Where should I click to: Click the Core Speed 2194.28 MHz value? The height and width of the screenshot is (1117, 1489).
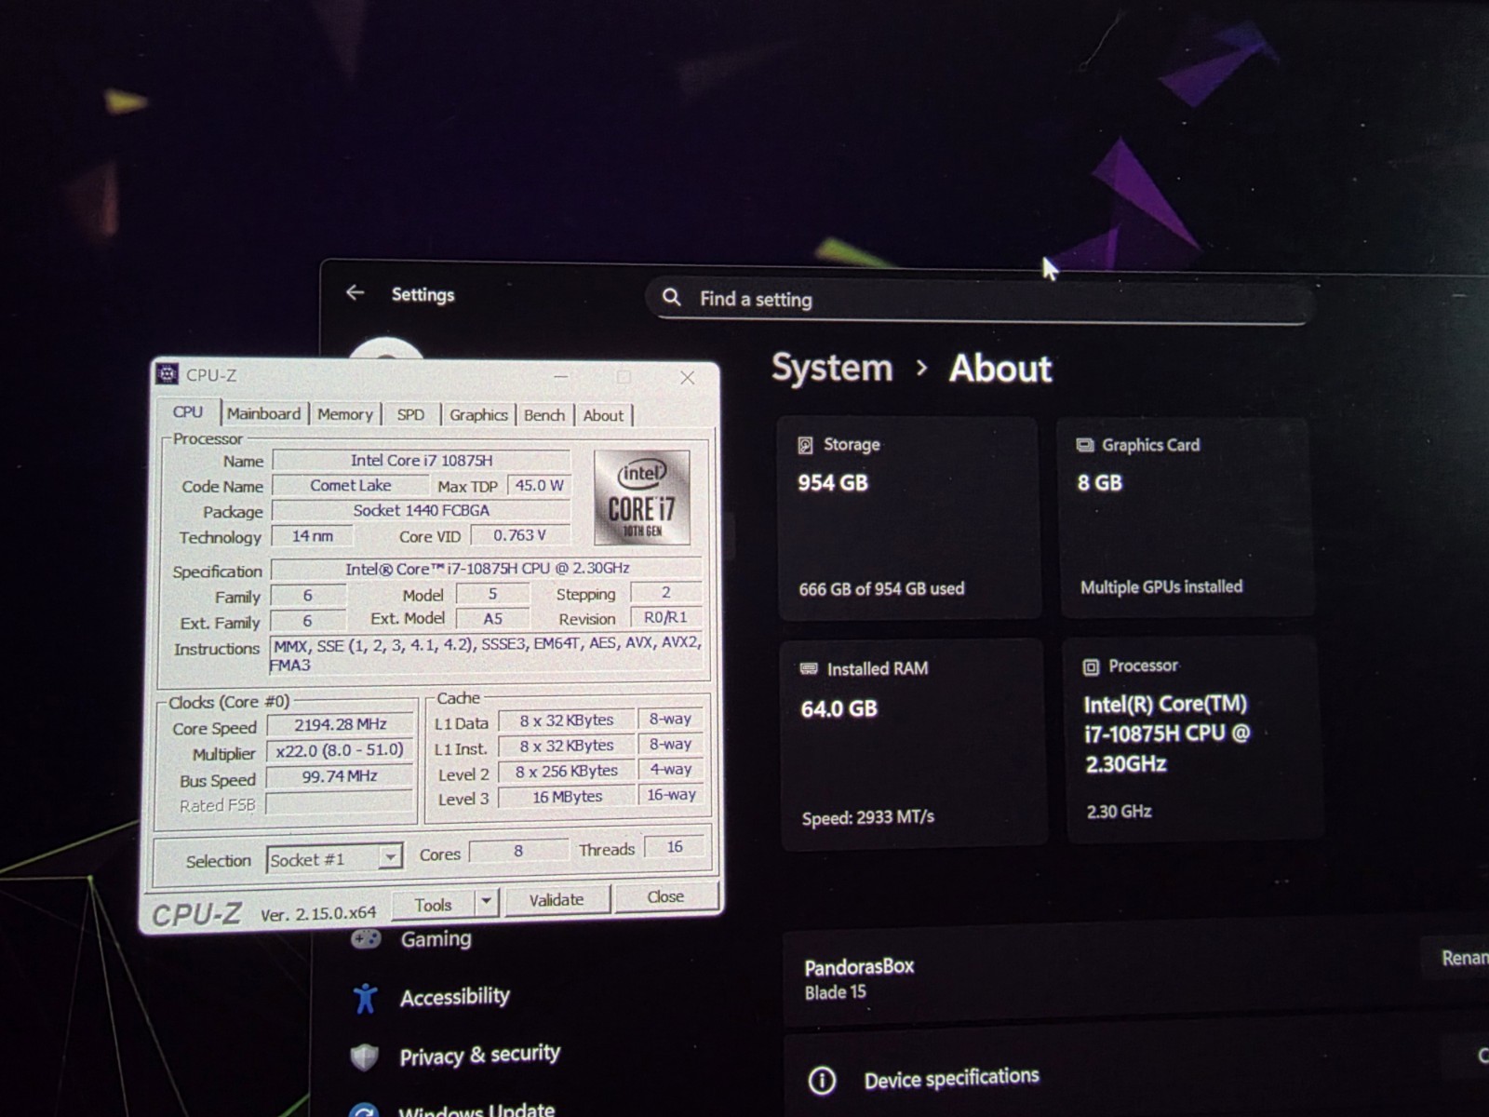pyautogui.click(x=340, y=724)
